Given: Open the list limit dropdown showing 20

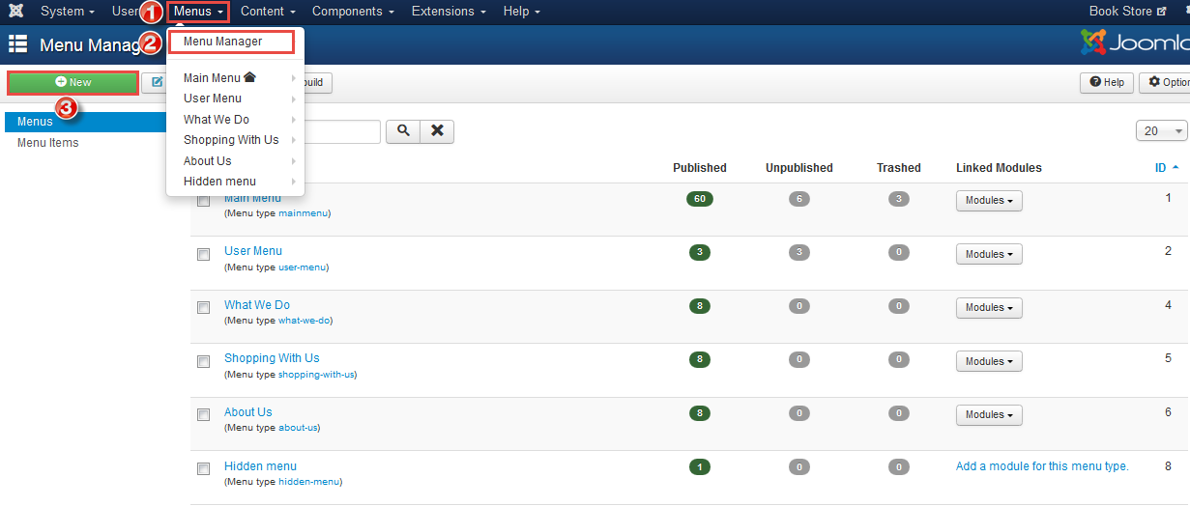Looking at the screenshot, I should click(1161, 131).
